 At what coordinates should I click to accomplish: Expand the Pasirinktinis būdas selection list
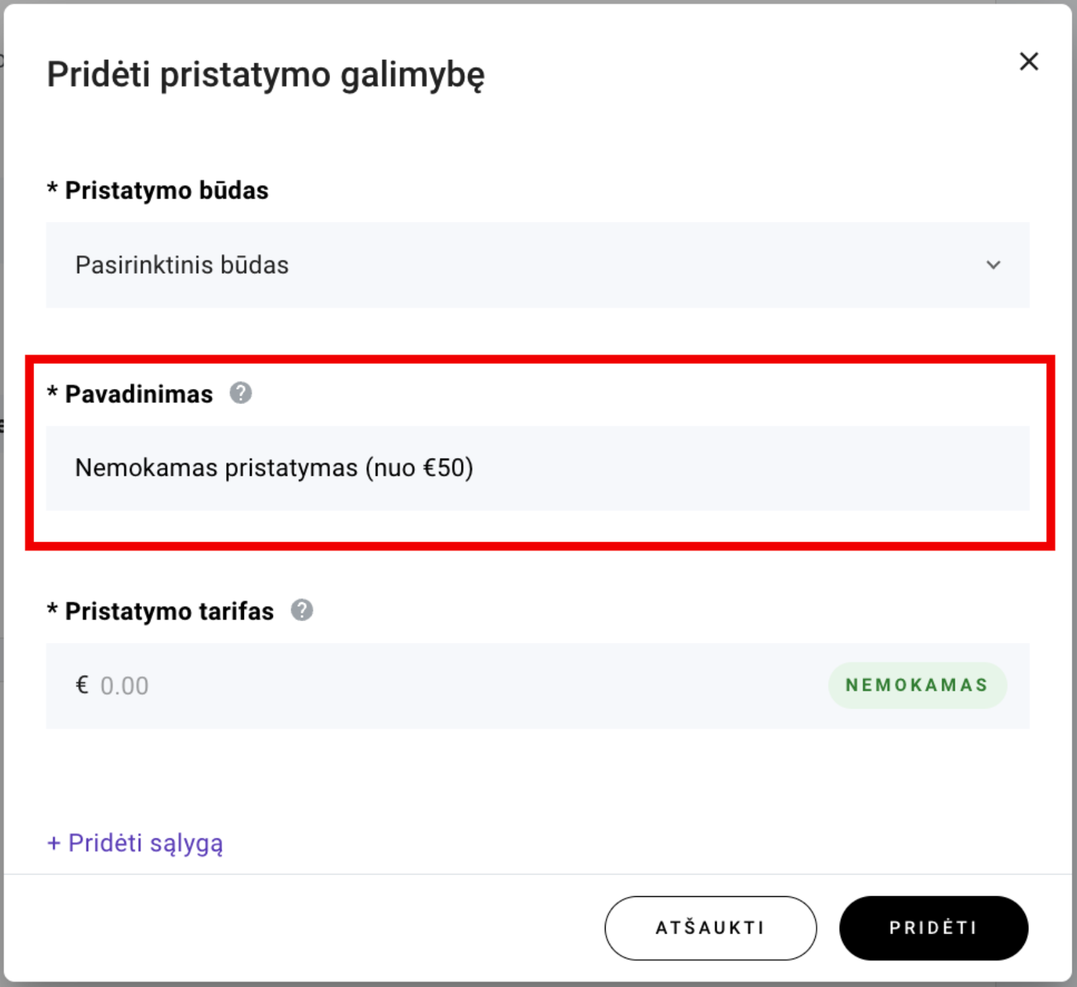(x=537, y=265)
